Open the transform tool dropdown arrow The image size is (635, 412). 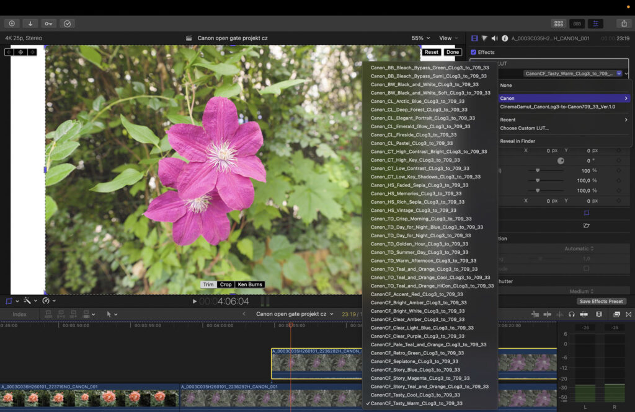(x=17, y=301)
